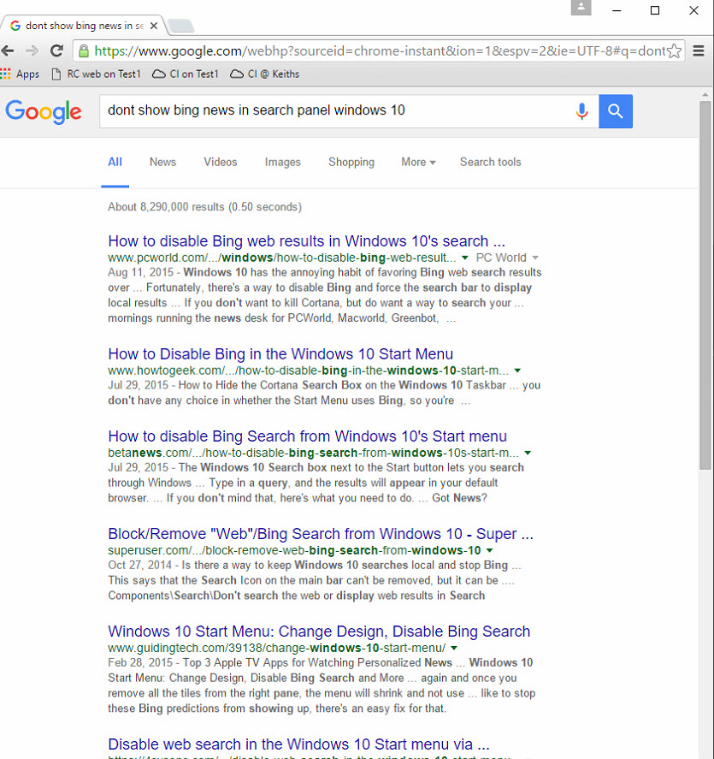This screenshot has height=759, width=714.
Task: Open 'How to Disable Bing in the Windows 10 Start Menu'
Action: tap(280, 354)
